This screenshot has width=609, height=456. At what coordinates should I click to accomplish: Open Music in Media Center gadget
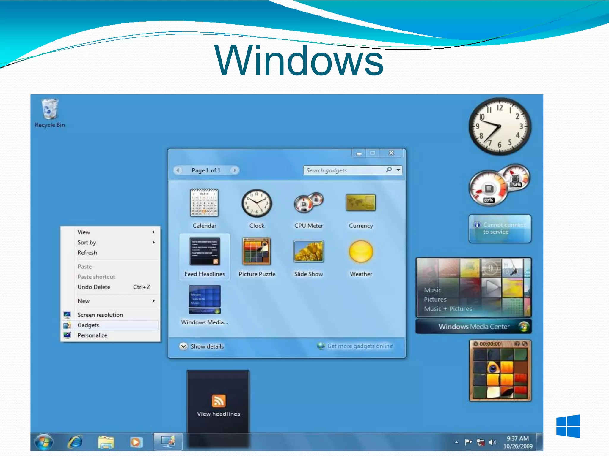[x=433, y=290]
